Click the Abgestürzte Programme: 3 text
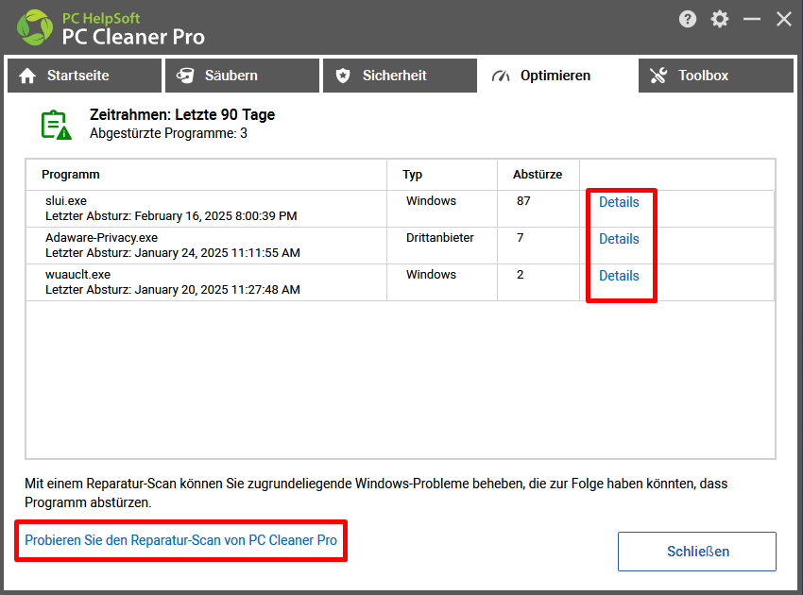The height and width of the screenshot is (595, 803). 168,134
